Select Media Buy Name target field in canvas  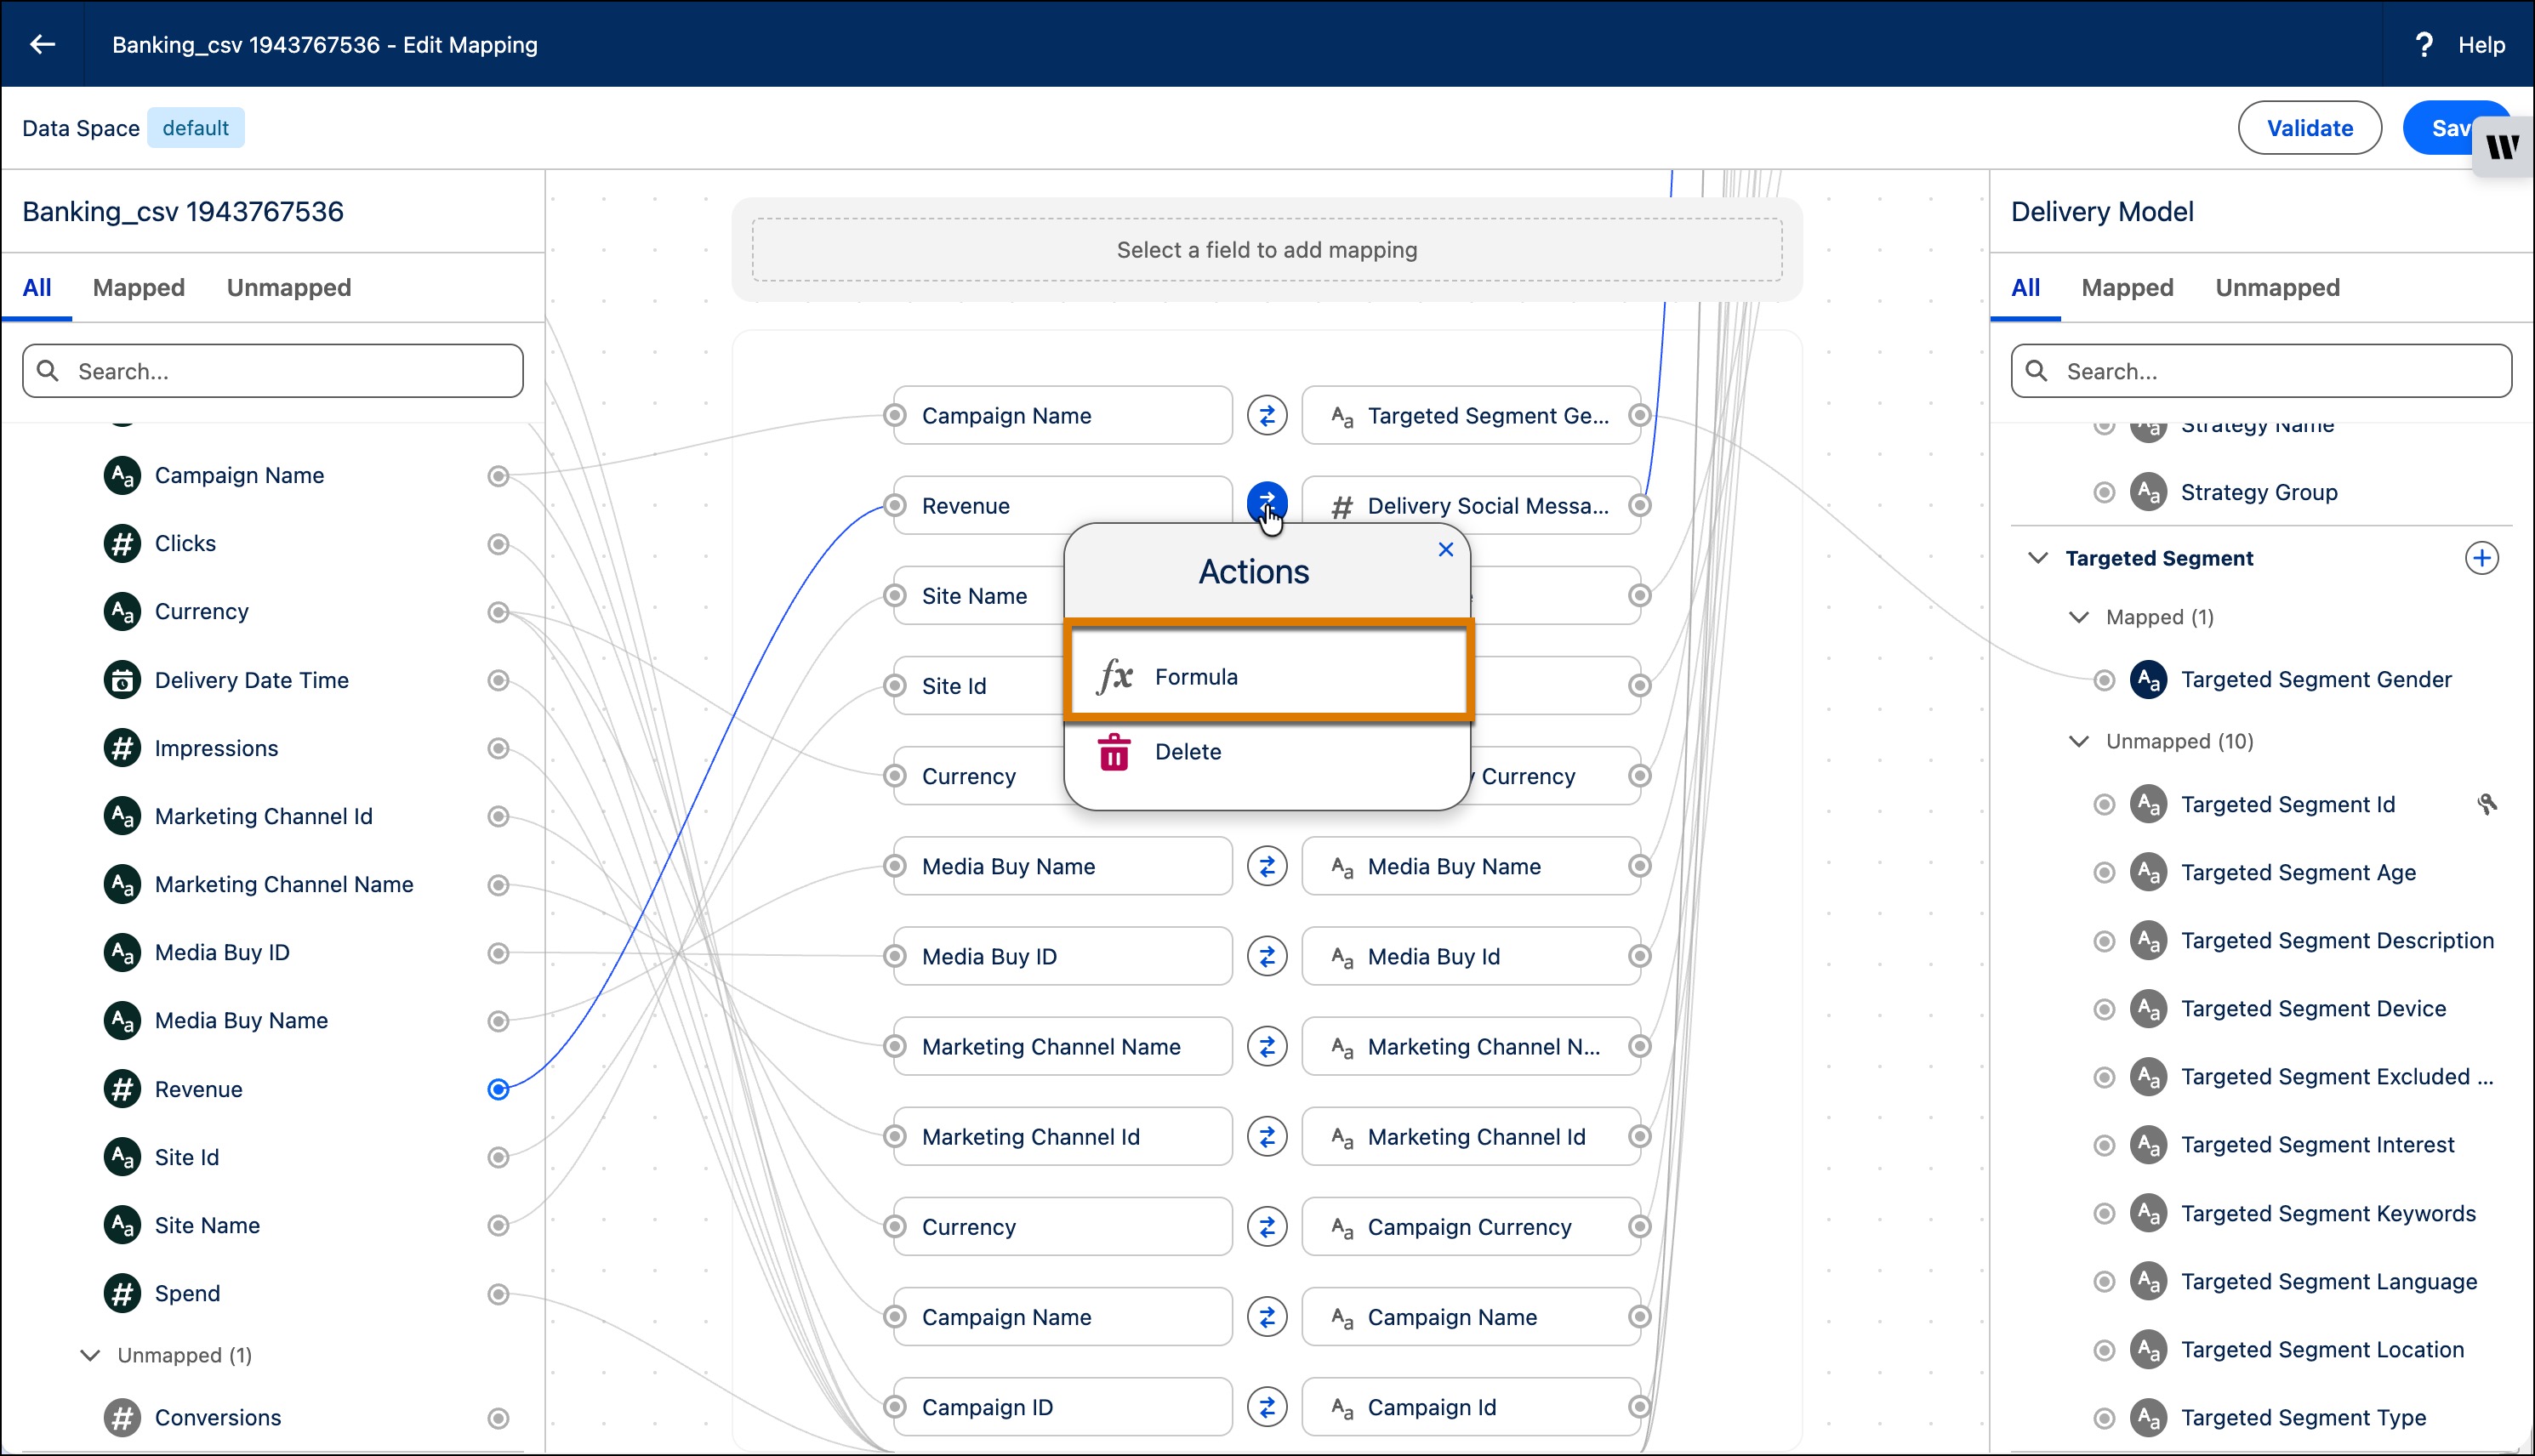click(1471, 866)
